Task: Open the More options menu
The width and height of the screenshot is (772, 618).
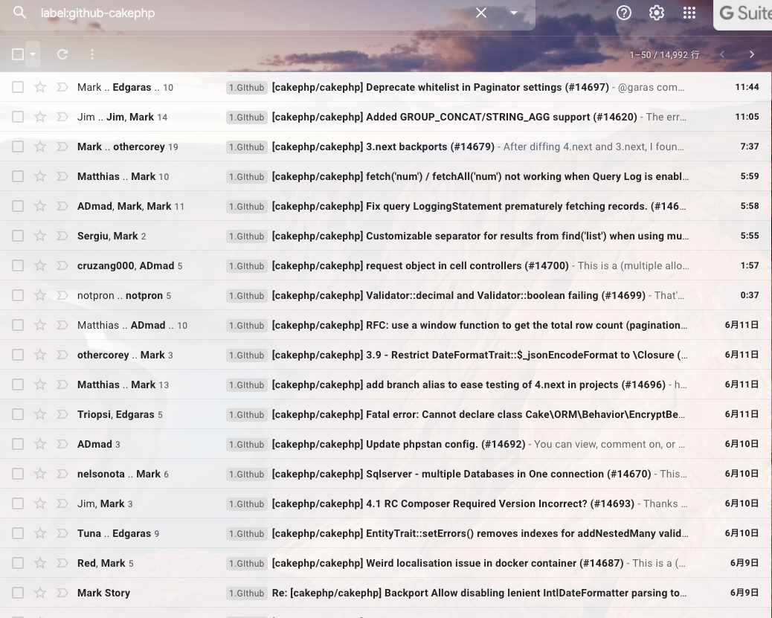Action: click(92, 54)
